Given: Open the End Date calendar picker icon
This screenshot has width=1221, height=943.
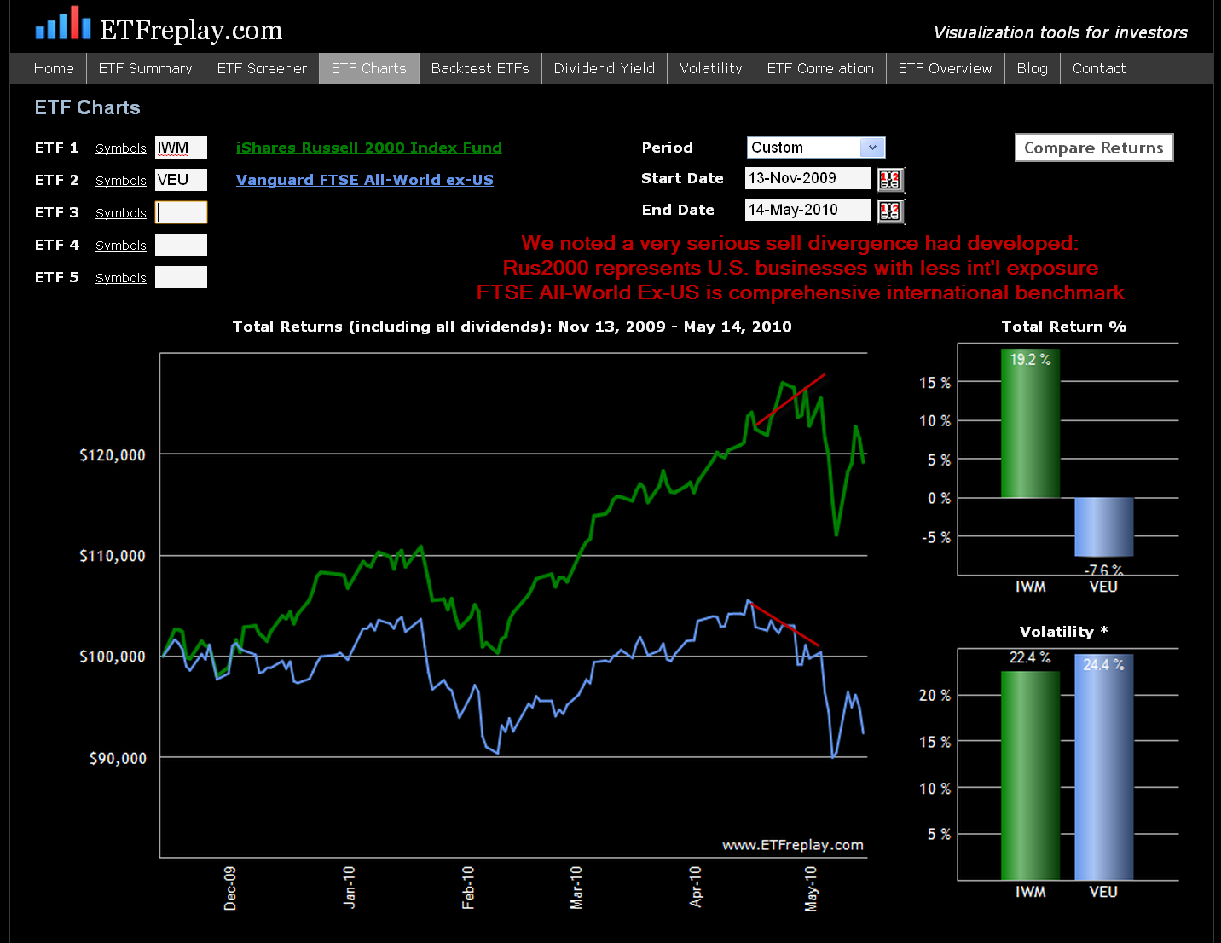Looking at the screenshot, I should pos(890,211).
